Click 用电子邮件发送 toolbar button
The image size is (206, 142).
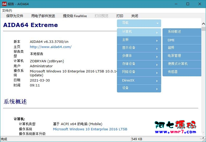point(43,16)
